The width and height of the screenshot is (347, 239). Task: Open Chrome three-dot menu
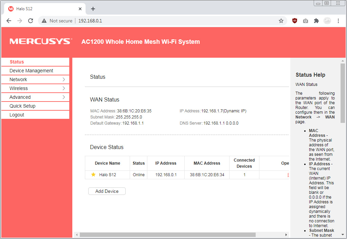click(x=338, y=21)
